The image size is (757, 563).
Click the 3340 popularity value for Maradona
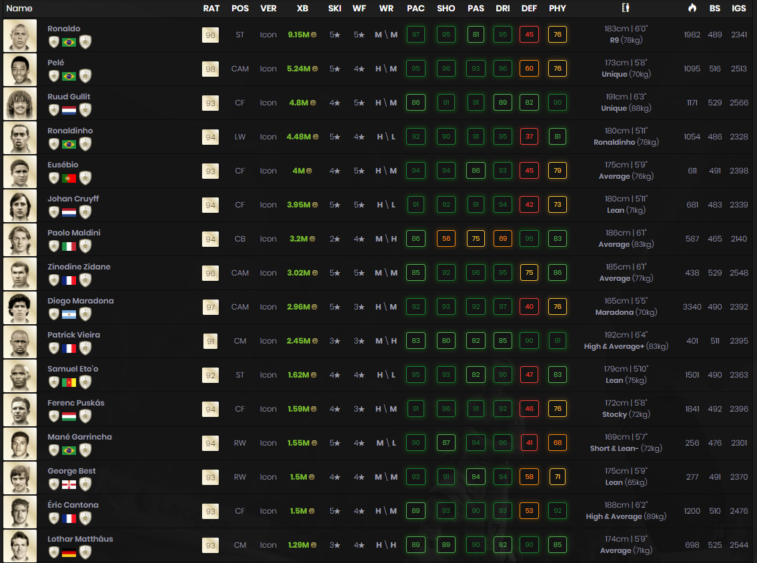[x=692, y=307]
